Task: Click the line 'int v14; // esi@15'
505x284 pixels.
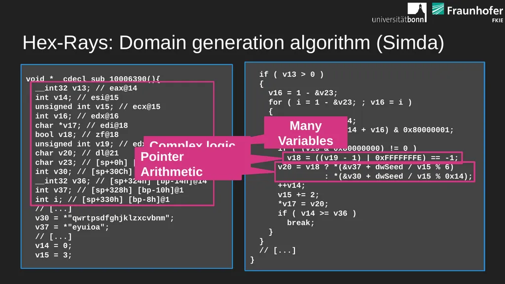Action: (76, 98)
